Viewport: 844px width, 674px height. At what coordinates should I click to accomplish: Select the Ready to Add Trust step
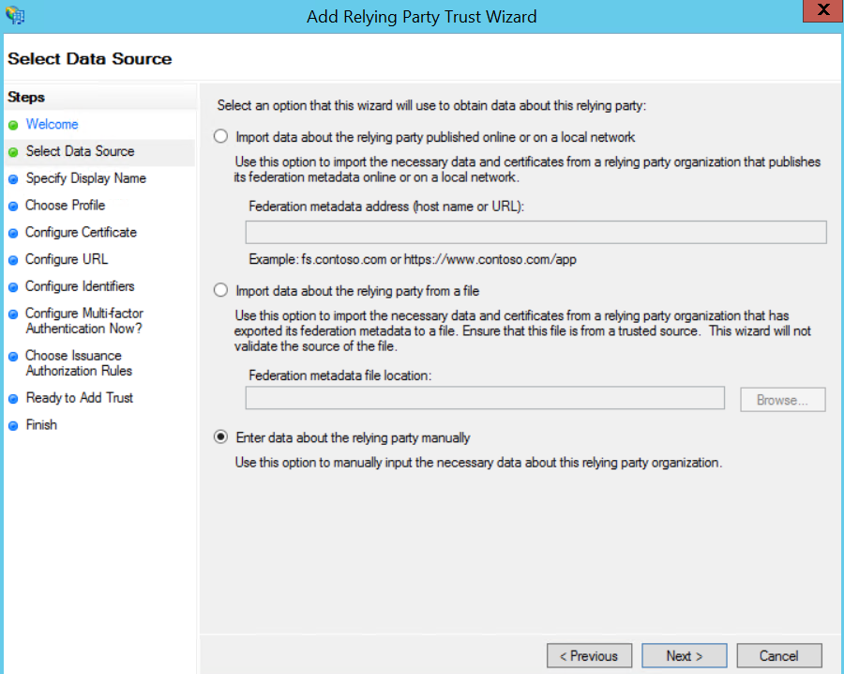point(80,398)
